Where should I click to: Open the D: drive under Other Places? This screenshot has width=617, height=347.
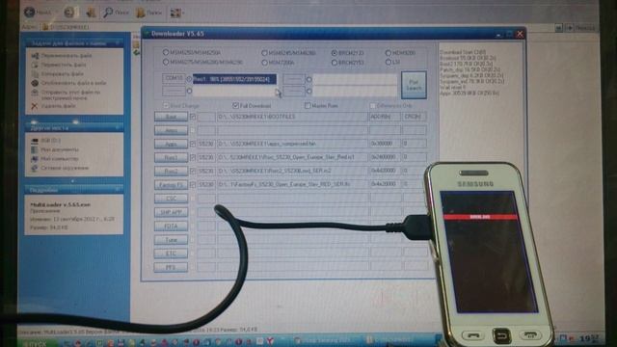pyautogui.click(x=51, y=141)
